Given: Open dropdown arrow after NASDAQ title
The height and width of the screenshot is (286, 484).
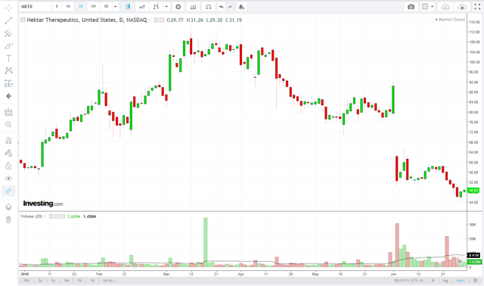Looking at the screenshot, I should coord(150,20).
